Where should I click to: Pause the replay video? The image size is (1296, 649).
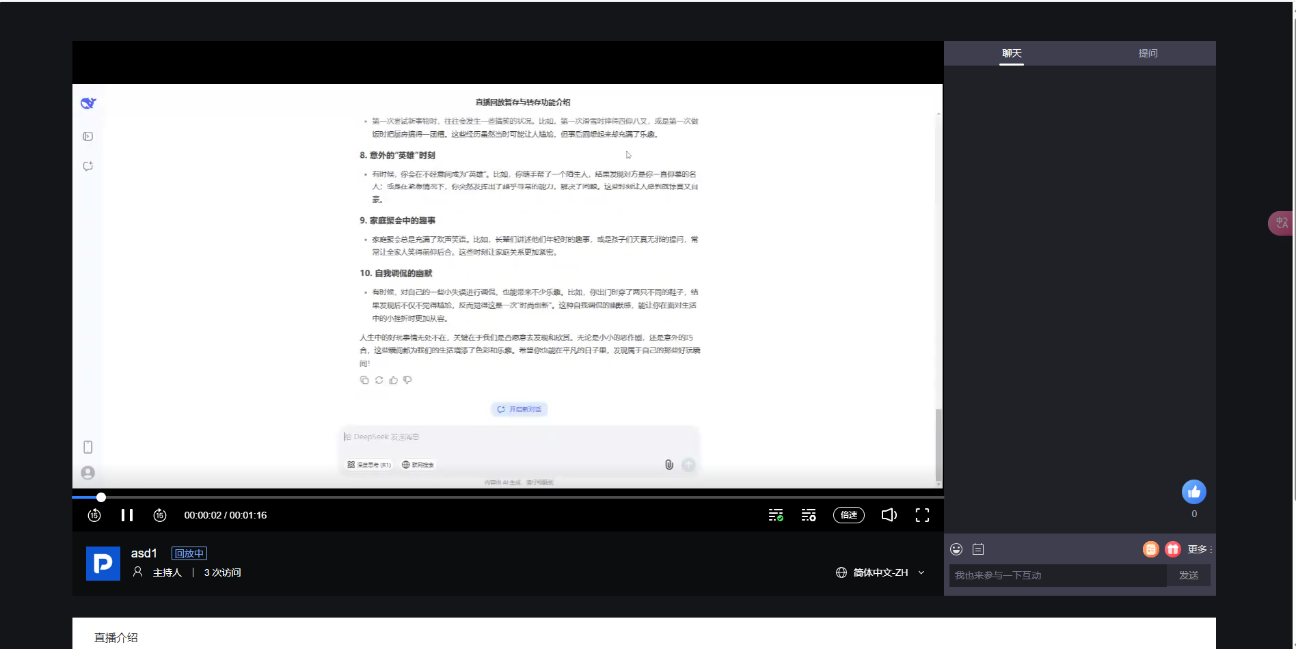127,515
